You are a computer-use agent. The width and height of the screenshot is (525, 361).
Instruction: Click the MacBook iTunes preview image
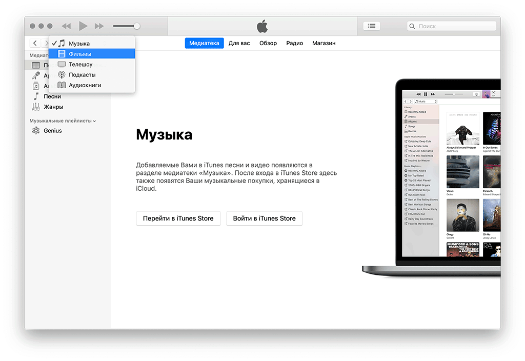coord(431,177)
